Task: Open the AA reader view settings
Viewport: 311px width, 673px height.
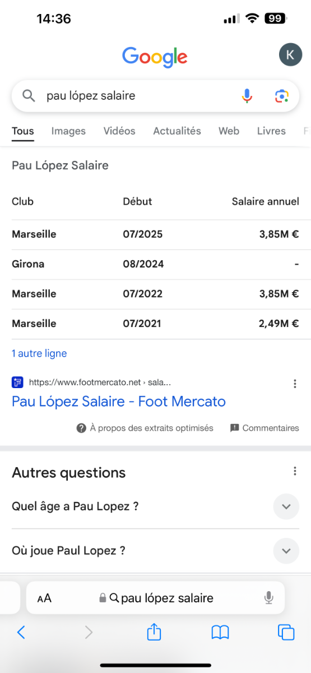Action: [x=44, y=598]
